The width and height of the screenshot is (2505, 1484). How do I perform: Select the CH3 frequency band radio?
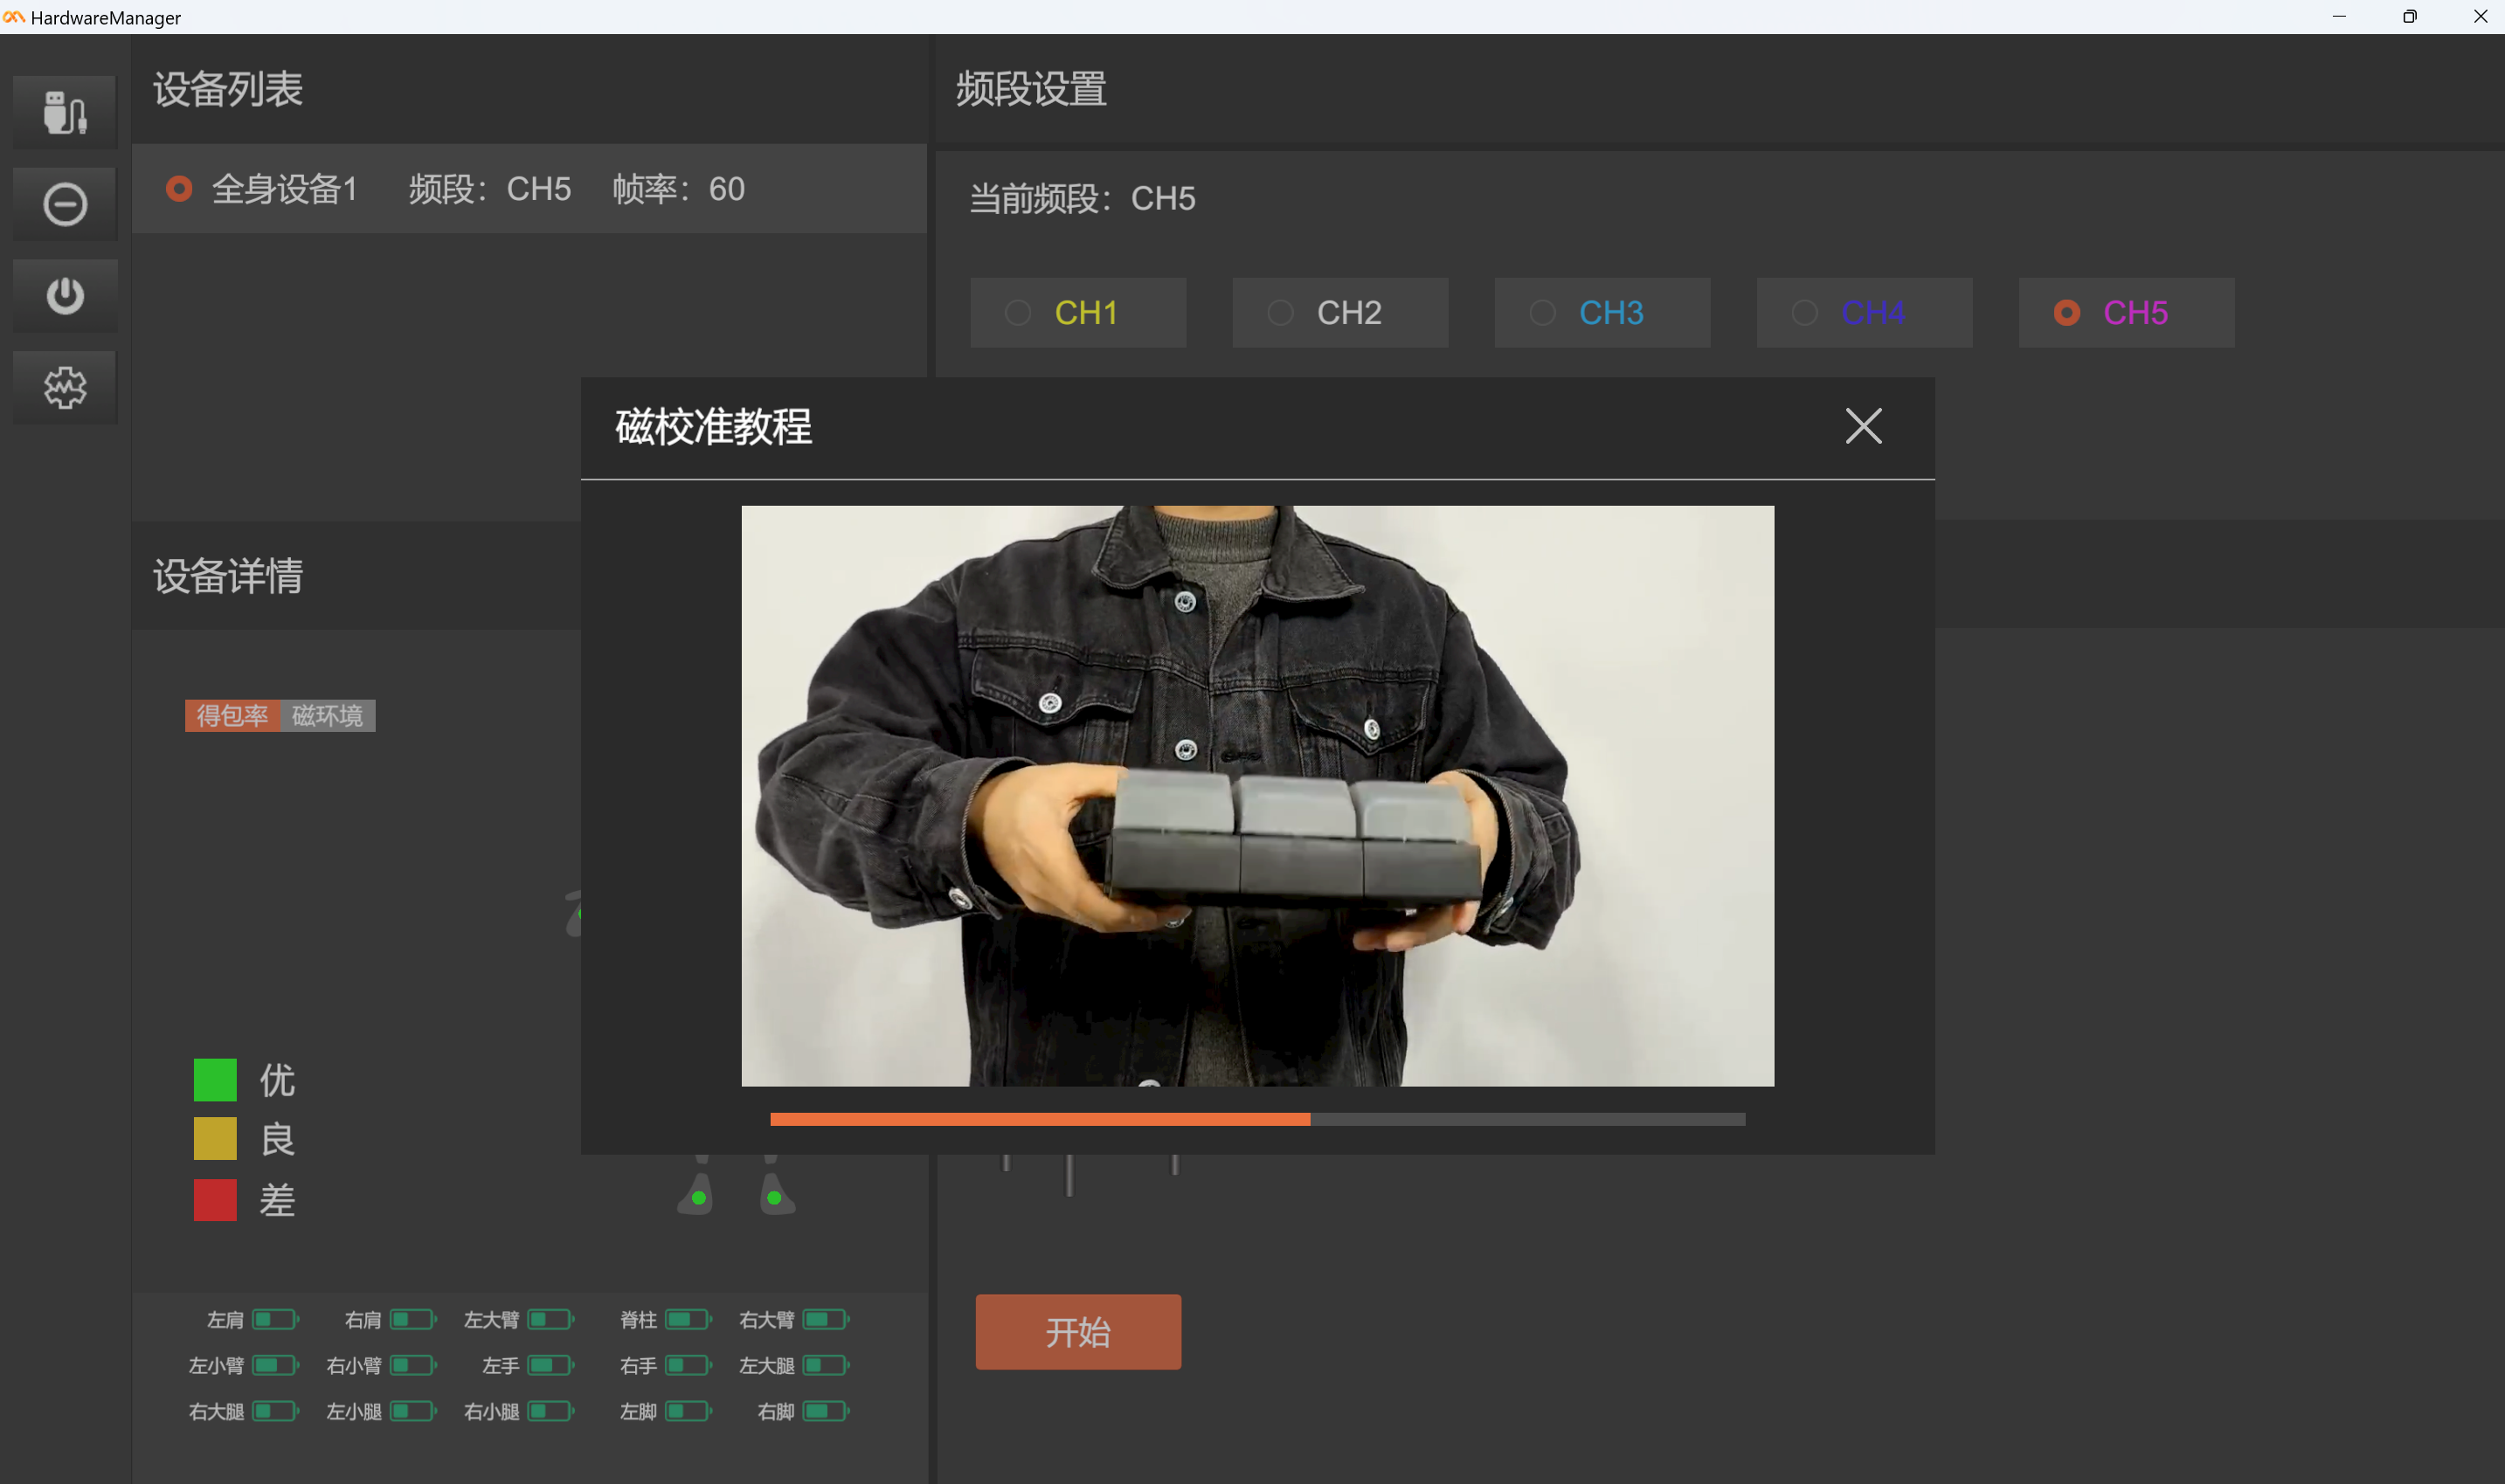(1542, 313)
